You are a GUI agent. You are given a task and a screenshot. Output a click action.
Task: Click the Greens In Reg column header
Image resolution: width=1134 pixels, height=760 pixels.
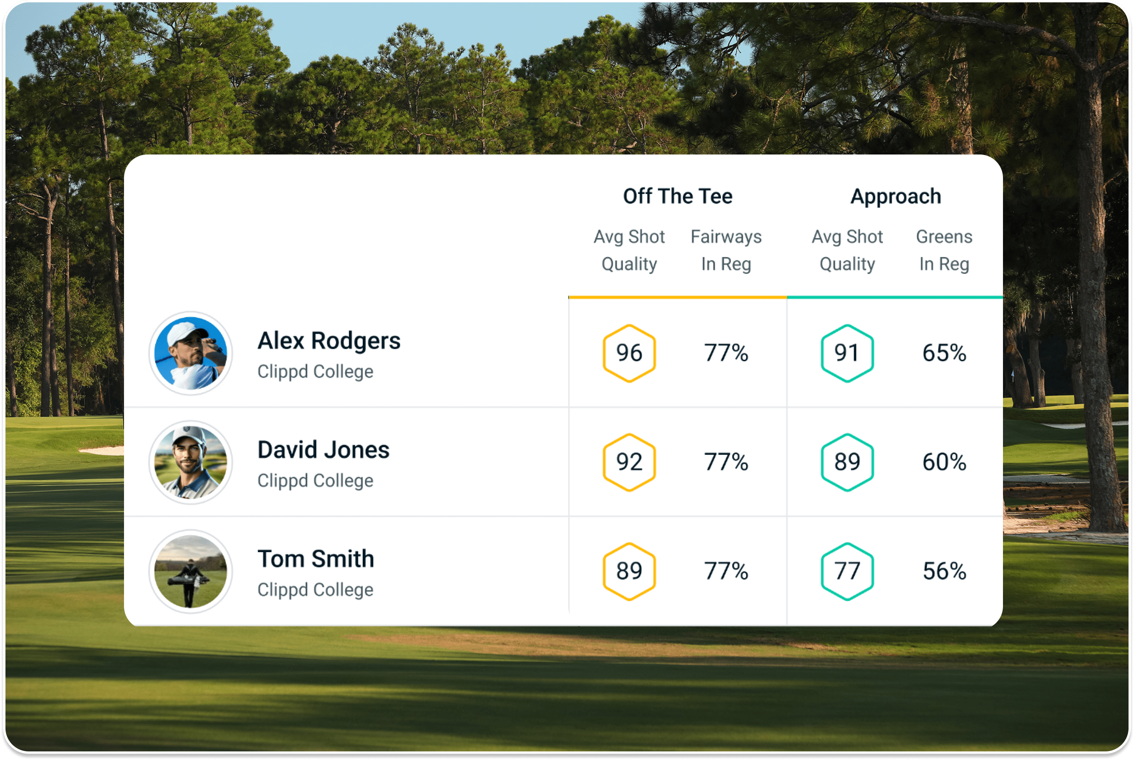click(944, 250)
